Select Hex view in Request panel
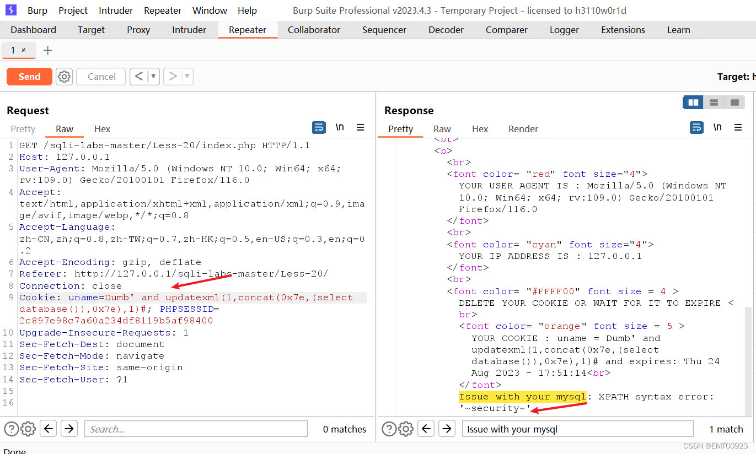 (102, 129)
